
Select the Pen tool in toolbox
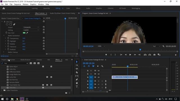pos(77,79)
